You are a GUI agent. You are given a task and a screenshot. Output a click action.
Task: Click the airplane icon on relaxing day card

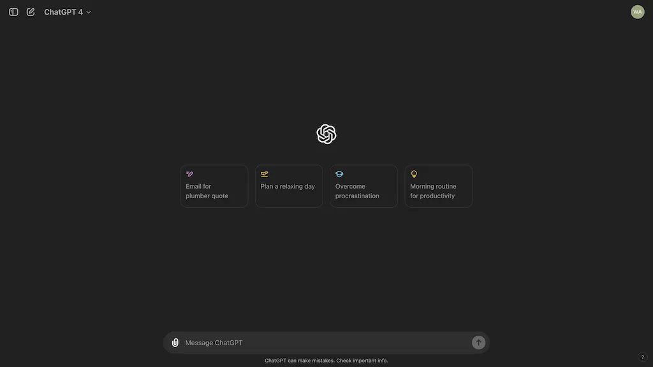[265, 174]
